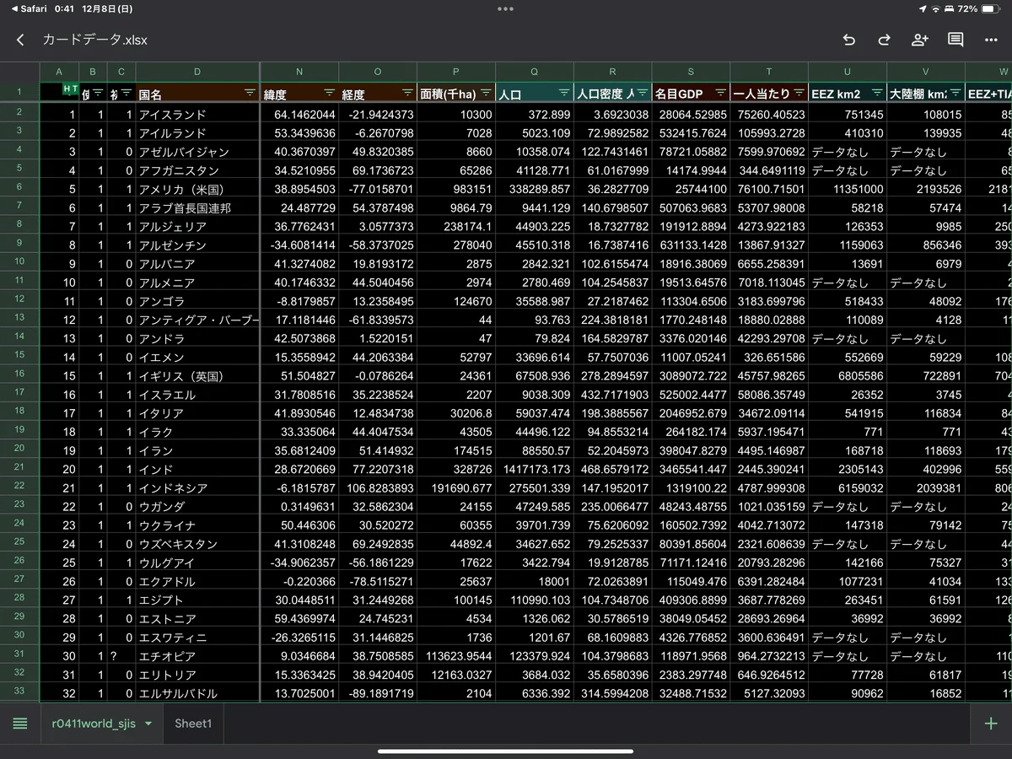Select row 15 header

(x=19, y=355)
